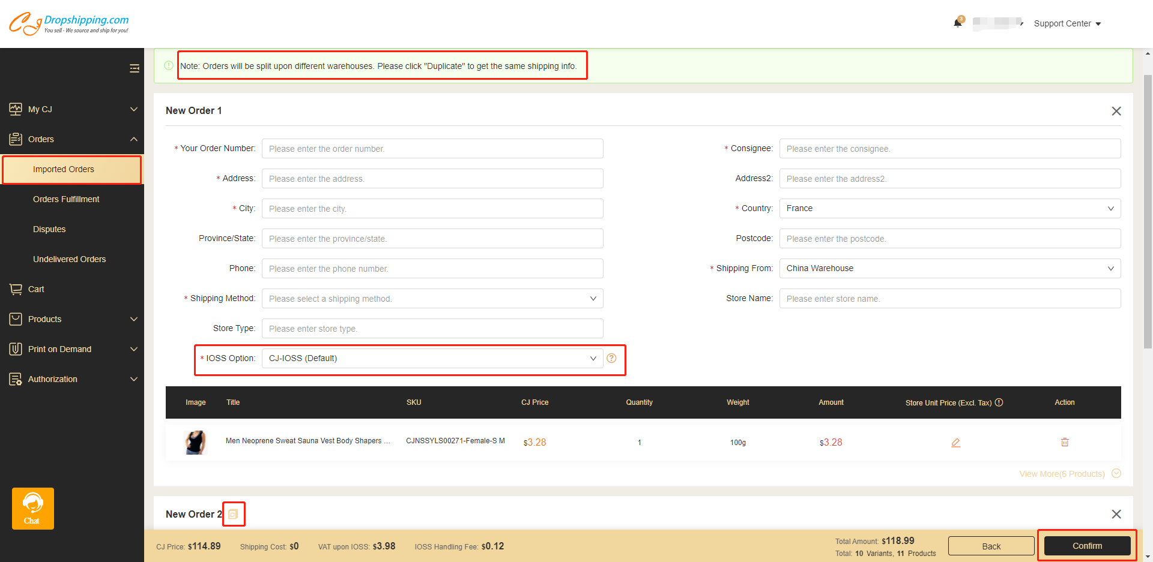Close the New Order 1 panel
The image size is (1153, 562).
coord(1116,111)
